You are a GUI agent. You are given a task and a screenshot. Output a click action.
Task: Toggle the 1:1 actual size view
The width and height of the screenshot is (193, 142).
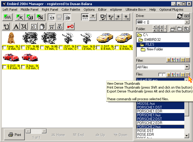pos(52,17)
